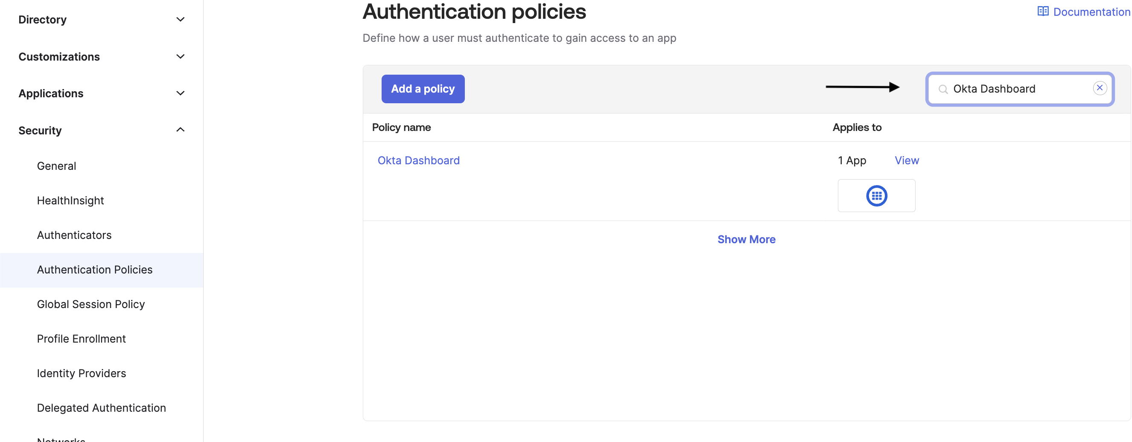The width and height of the screenshot is (1132, 442).
Task: Navigate to Profile Enrollment
Action: pyautogui.click(x=81, y=339)
